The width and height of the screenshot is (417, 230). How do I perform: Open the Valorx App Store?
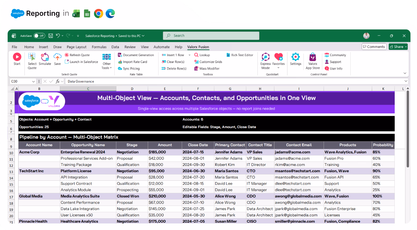tap(312, 59)
